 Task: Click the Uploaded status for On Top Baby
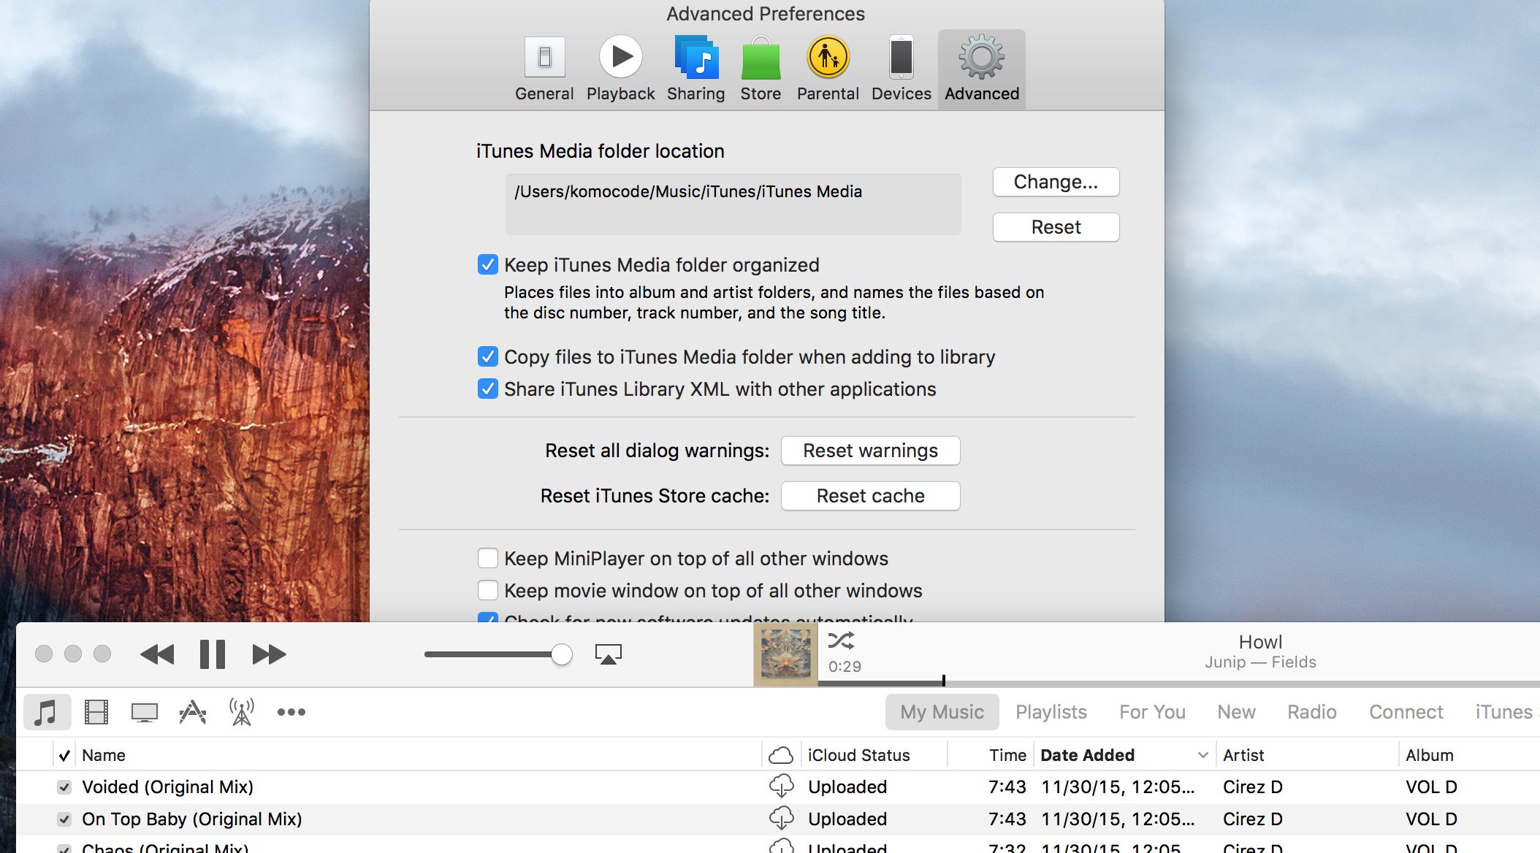[x=847, y=819]
